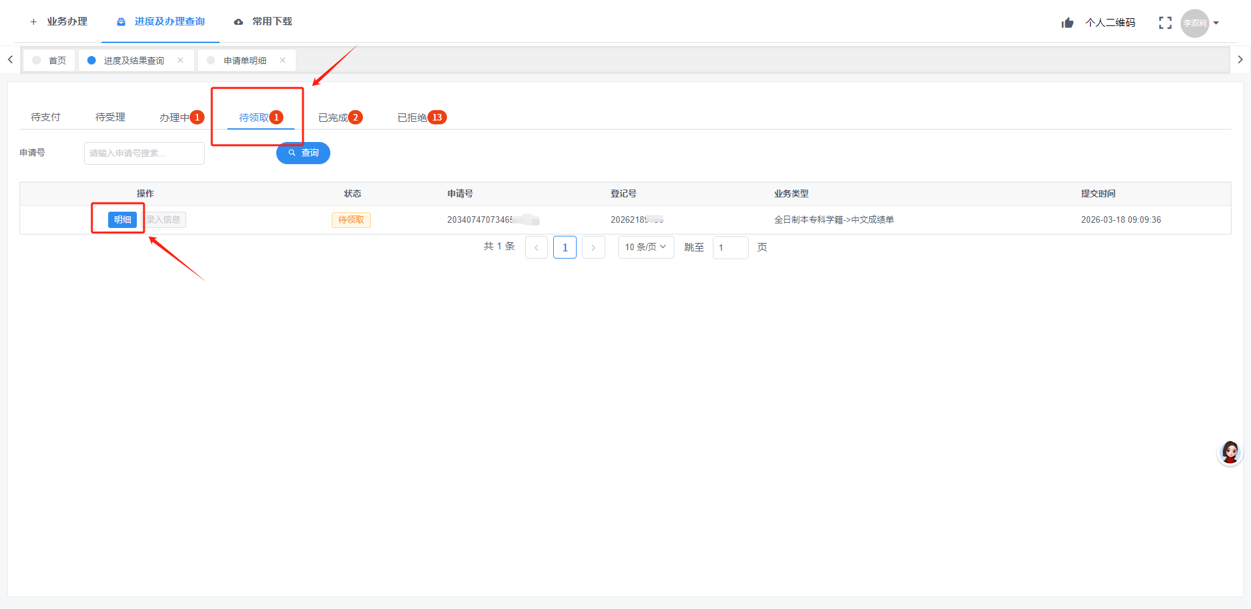Select the 待受理 status tab
The height and width of the screenshot is (609, 1251).
[110, 117]
